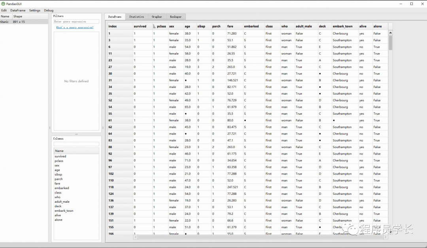Sort by the 'survived' column header
The height and width of the screenshot is (248, 427).
coord(142,26)
